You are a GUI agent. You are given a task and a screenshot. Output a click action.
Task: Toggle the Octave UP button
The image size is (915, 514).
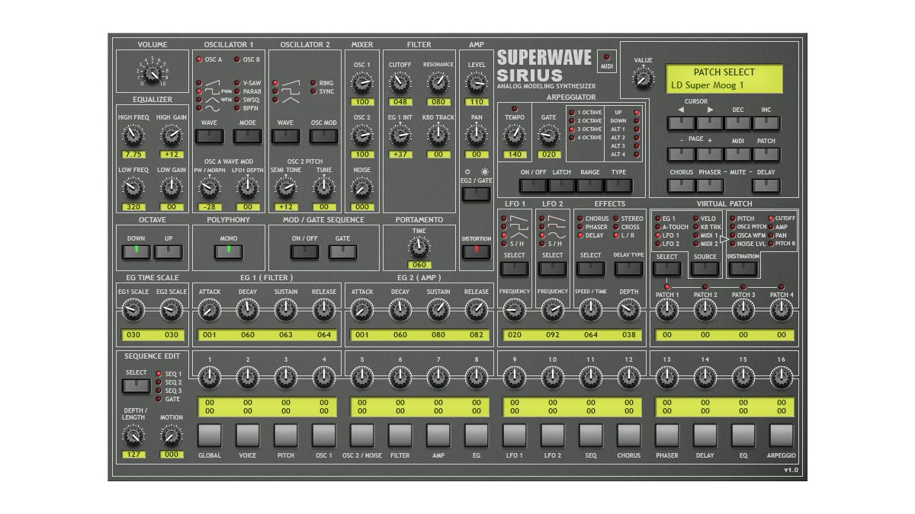coord(169,252)
